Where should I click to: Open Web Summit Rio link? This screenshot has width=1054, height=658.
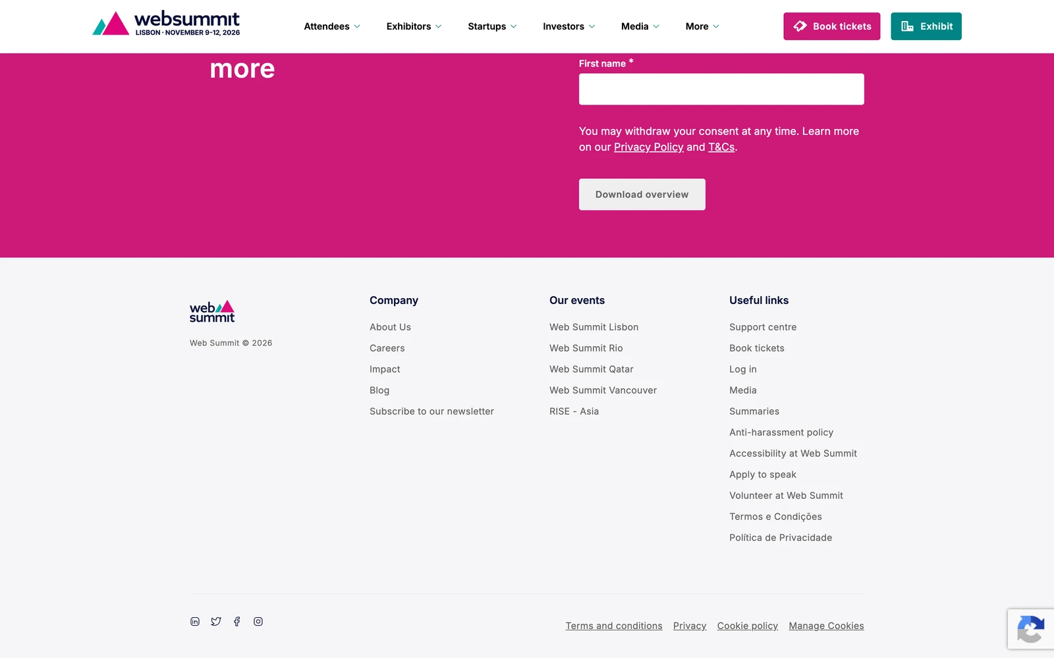[586, 348]
